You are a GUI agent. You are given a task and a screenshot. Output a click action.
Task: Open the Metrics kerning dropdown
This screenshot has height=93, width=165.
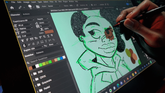pos(32,27)
